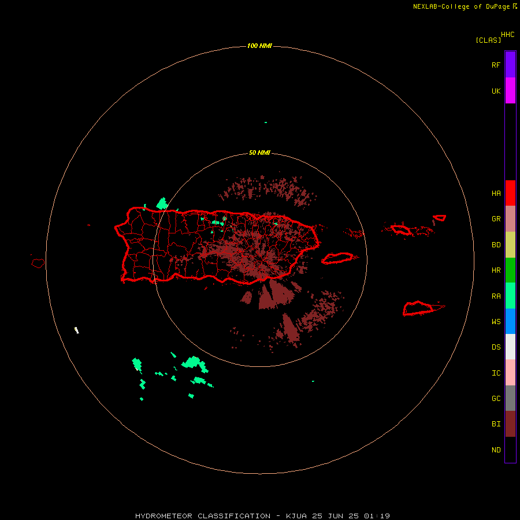Click the blue WS wet-snow swatch
The width and height of the screenshot is (520, 520).
coord(510,321)
